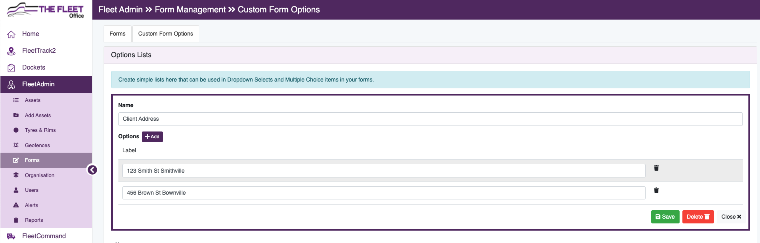Open Dockets via the clipboard icon

tap(11, 68)
